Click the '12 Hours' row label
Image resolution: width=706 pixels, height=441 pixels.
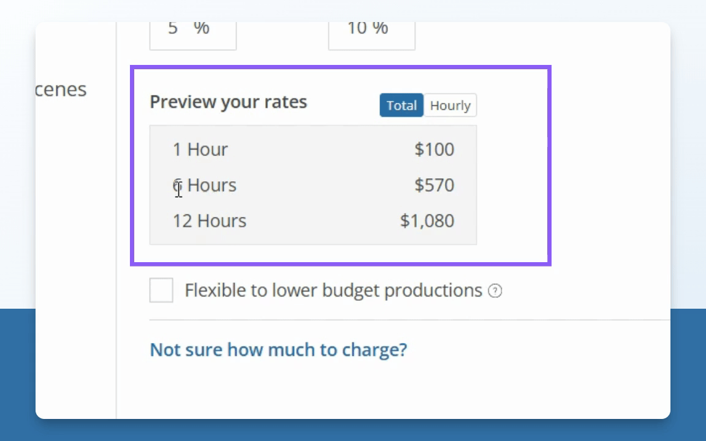click(209, 221)
